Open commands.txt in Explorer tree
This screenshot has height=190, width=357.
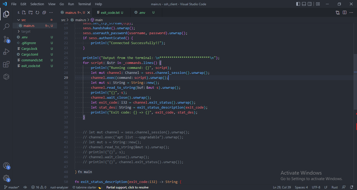point(35,60)
